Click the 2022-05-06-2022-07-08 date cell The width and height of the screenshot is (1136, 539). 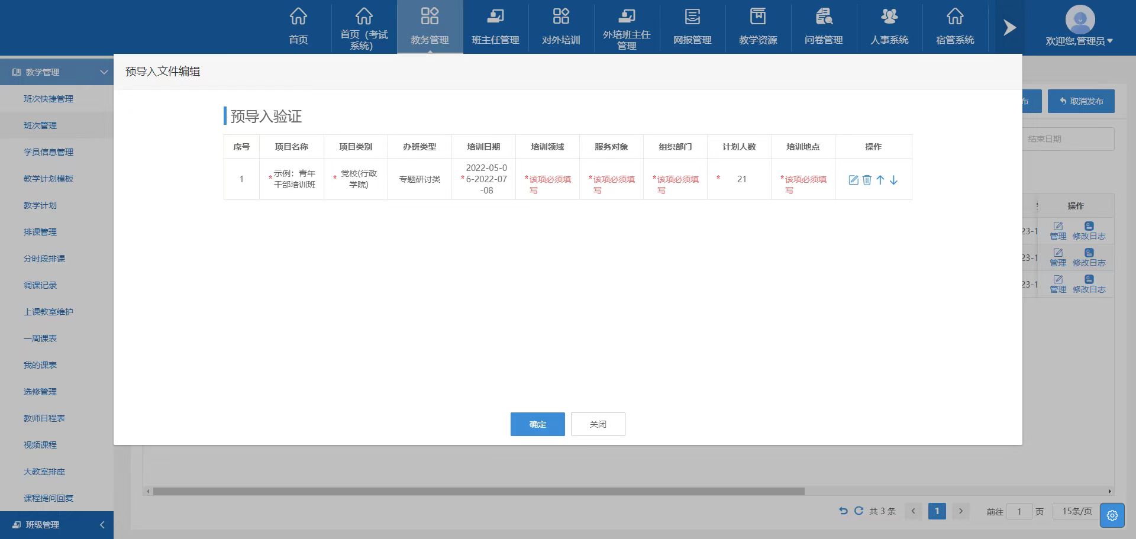[483, 179]
